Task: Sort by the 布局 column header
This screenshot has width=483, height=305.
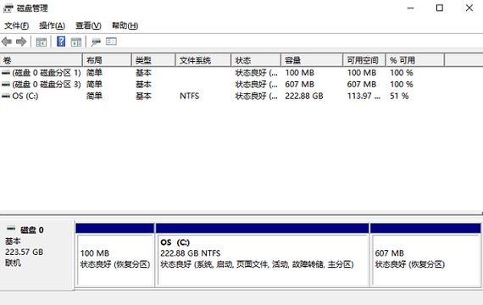Action: pyautogui.click(x=108, y=60)
